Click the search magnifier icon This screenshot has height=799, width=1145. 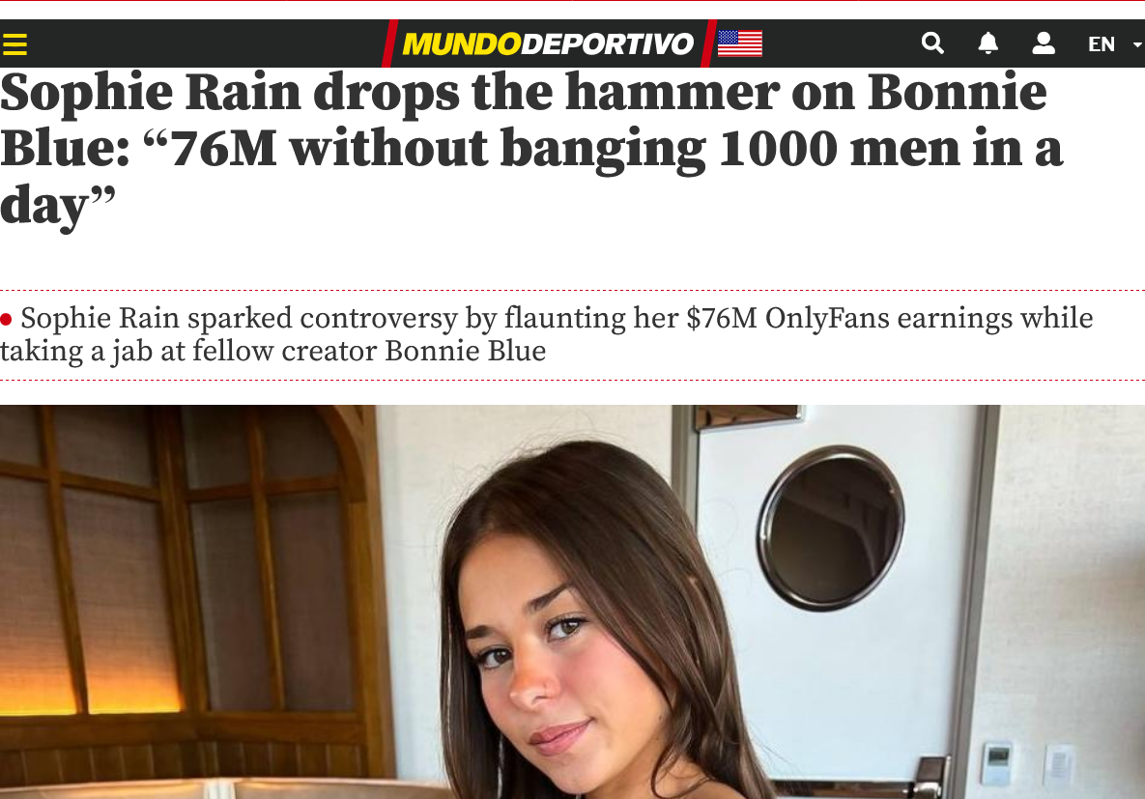coord(932,43)
